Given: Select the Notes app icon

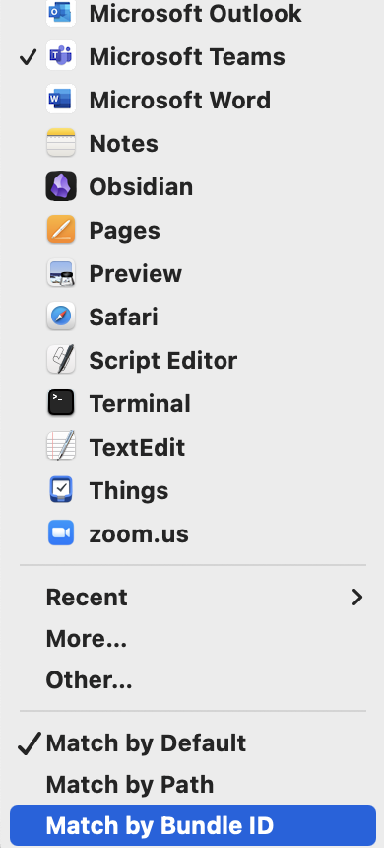Looking at the screenshot, I should [x=60, y=143].
